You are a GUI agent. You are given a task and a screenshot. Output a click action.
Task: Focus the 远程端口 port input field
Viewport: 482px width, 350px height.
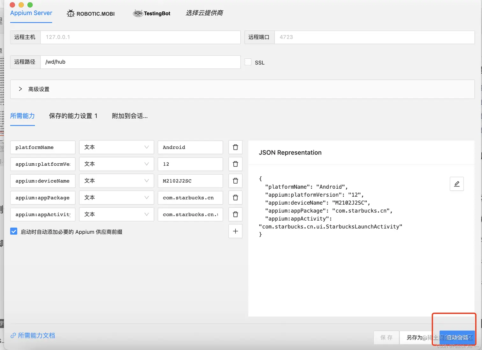pos(374,37)
